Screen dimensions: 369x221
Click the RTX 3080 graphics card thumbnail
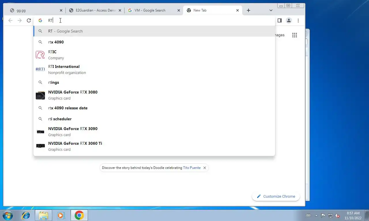[40, 95]
